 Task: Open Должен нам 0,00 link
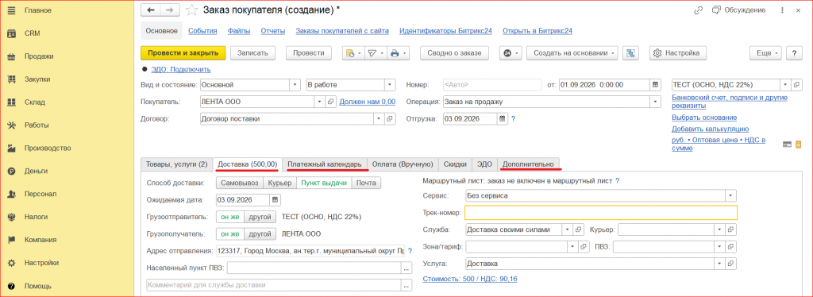[x=368, y=102]
